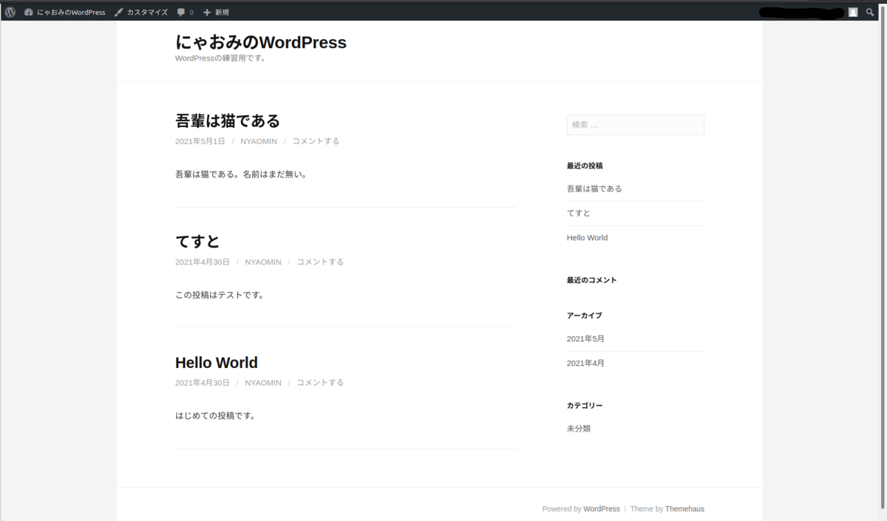Open the 2021年5月 archive
The height and width of the screenshot is (521, 887).
pyautogui.click(x=585, y=339)
